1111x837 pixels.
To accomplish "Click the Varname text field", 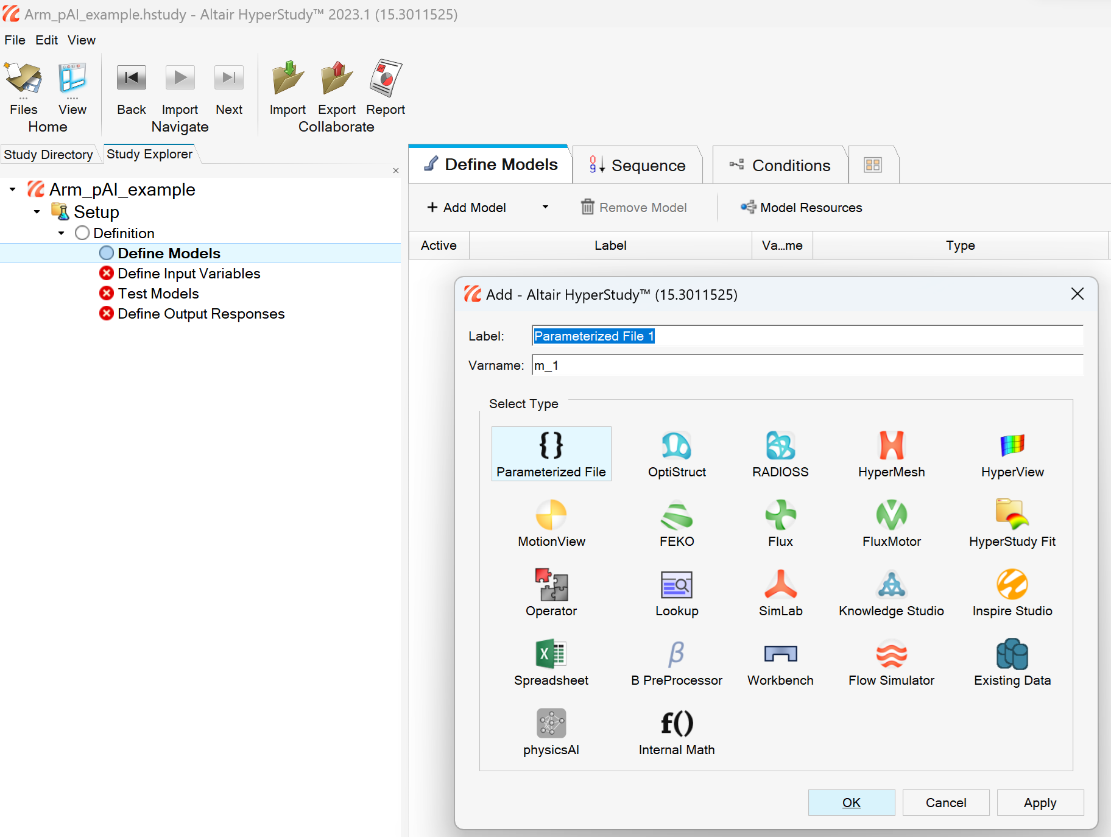I will pos(808,366).
